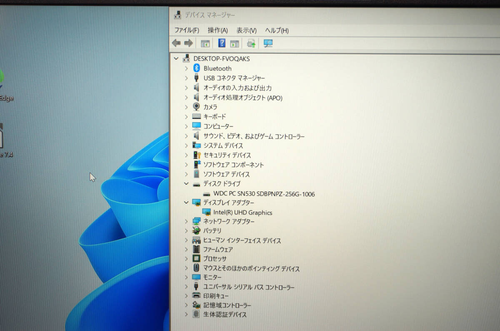Click the Show/Hide Console Tree toolbar icon

(205, 43)
